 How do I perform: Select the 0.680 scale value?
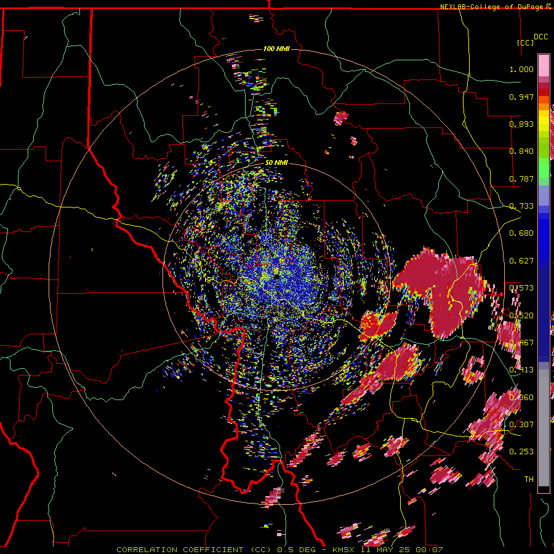(x=521, y=233)
